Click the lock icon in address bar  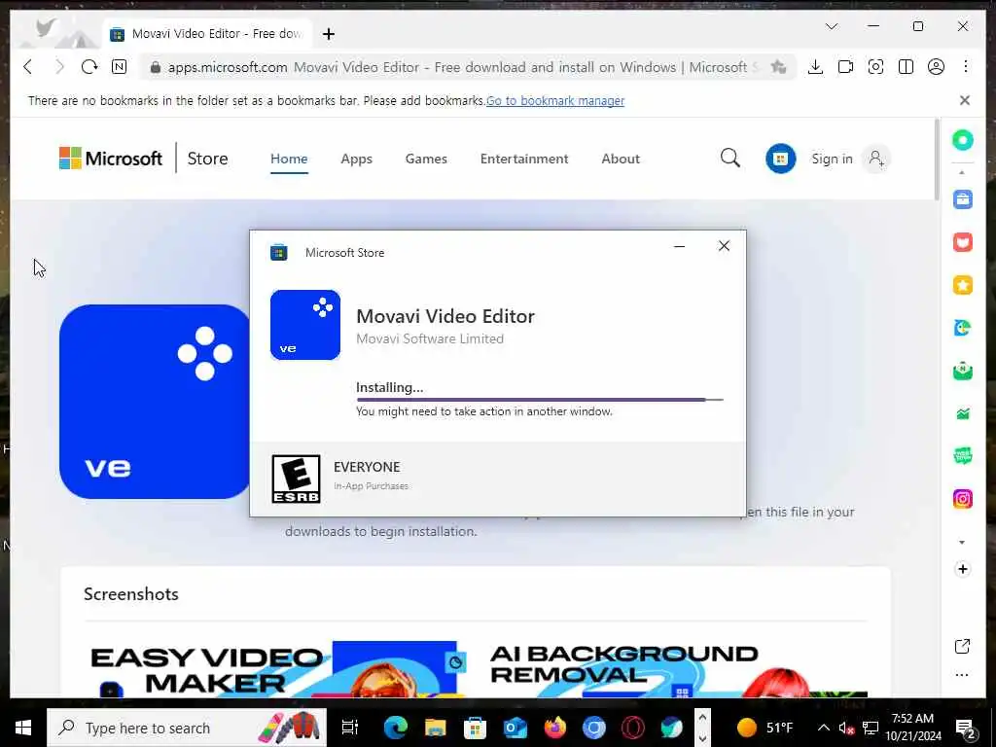[155, 67]
